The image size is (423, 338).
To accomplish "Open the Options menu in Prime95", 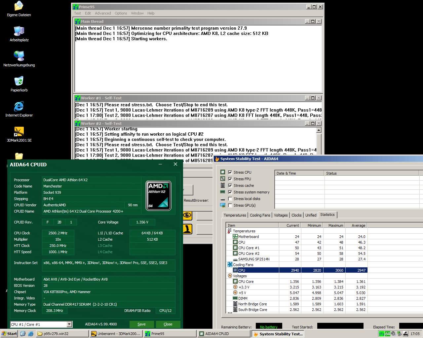I will point(121,13).
